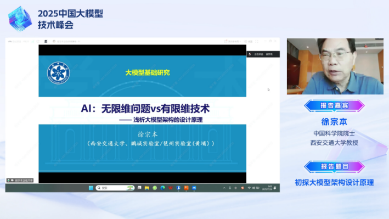389x219 pixels.
Task: Click the speaker's webcam video thumbnail
Action: coord(335,66)
